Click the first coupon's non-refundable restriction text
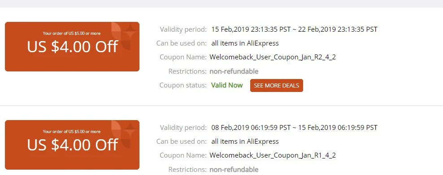The height and width of the screenshot is (175, 443). click(x=234, y=71)
